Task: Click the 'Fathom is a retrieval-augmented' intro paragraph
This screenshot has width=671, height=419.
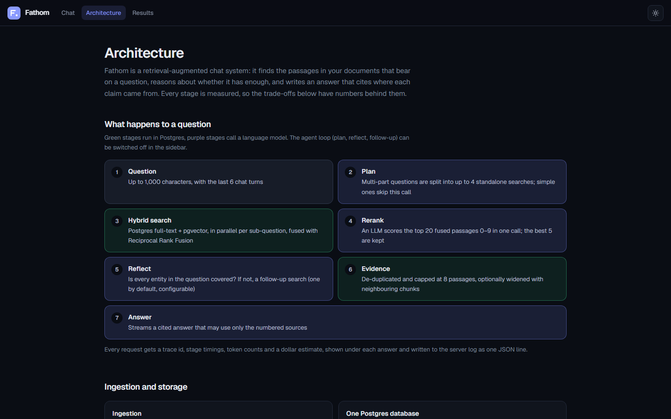Action: click(x=258, y=82)
